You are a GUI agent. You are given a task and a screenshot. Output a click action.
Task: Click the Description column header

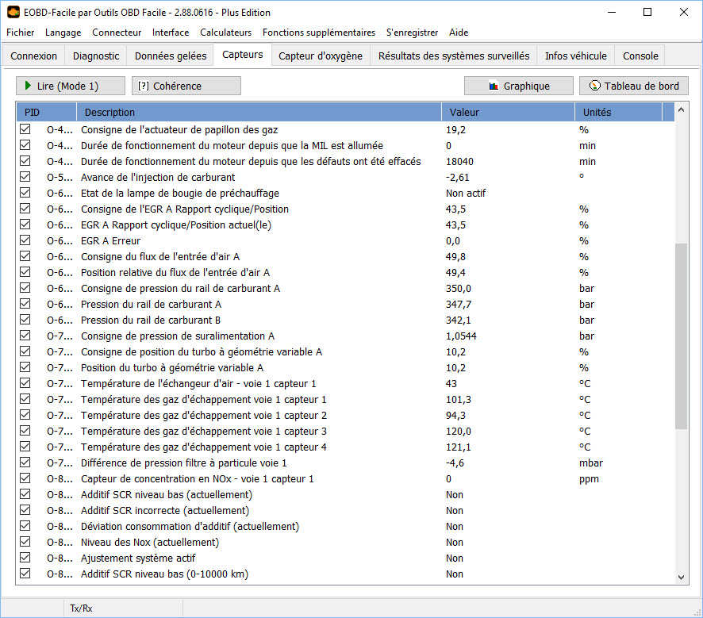pyautogui.click(x=258, y=112)
